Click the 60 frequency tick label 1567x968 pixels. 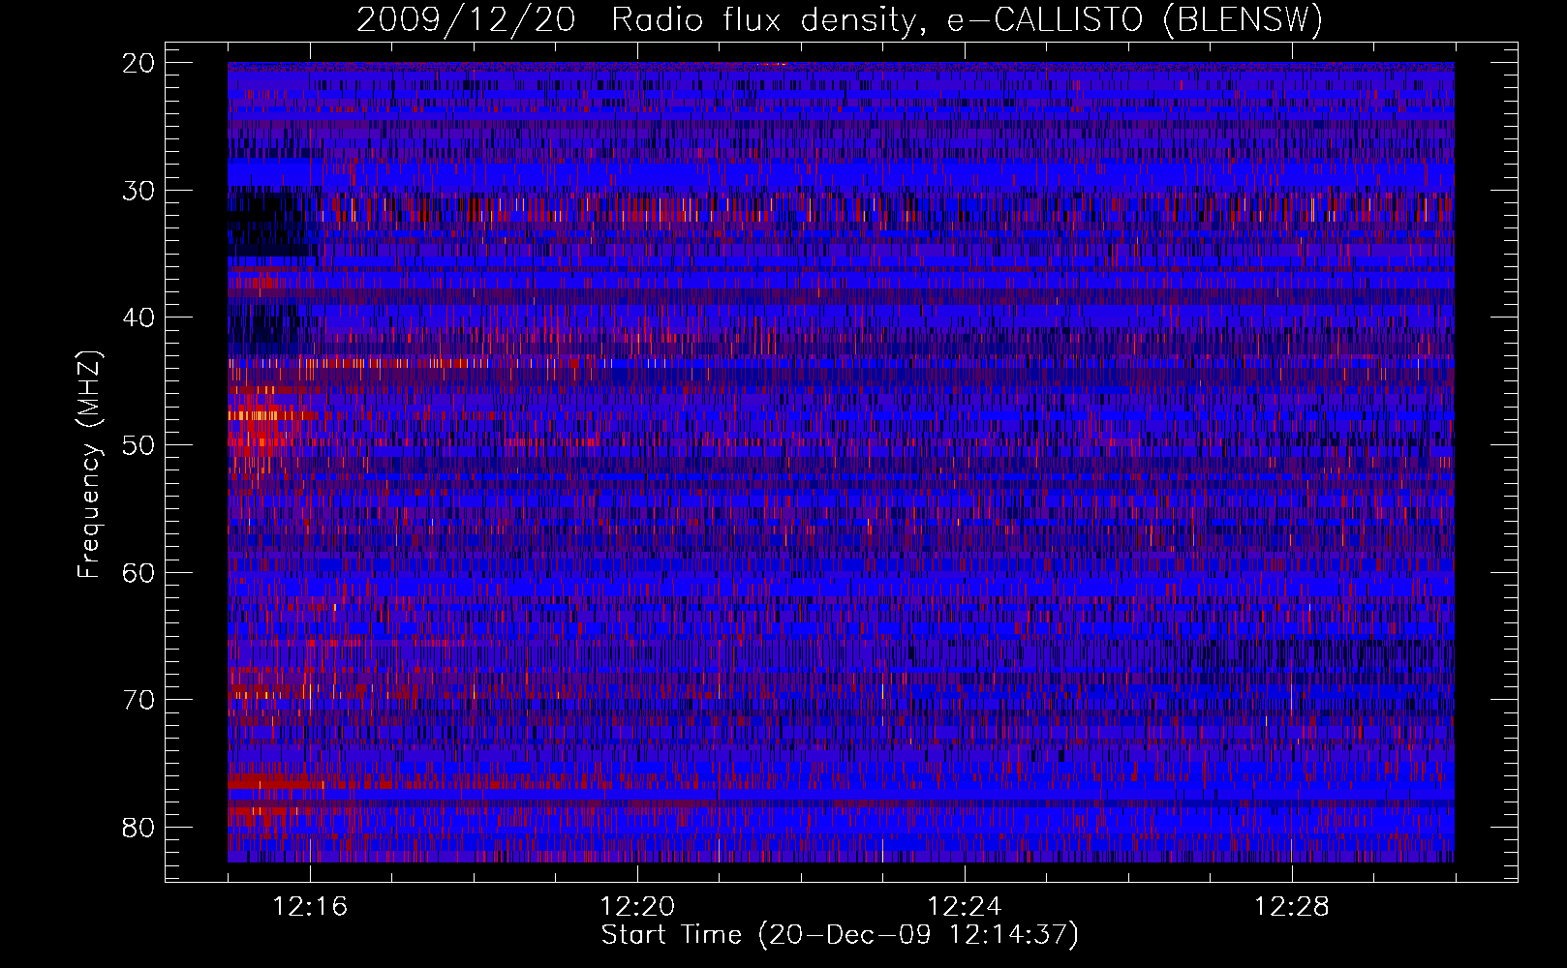pyautogui.click(x=139, y=572)
